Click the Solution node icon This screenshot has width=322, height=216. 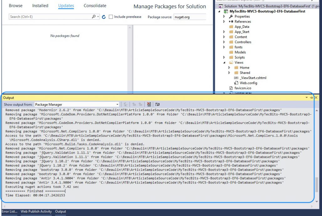(221, 6)
